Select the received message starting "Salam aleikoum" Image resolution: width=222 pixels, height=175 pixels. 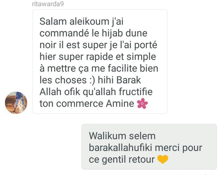pyautogui.click(x=100, y=61)
